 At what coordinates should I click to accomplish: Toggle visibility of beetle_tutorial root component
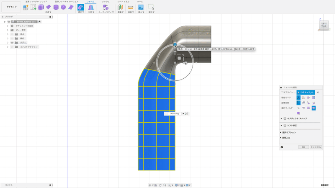(9, 22)
